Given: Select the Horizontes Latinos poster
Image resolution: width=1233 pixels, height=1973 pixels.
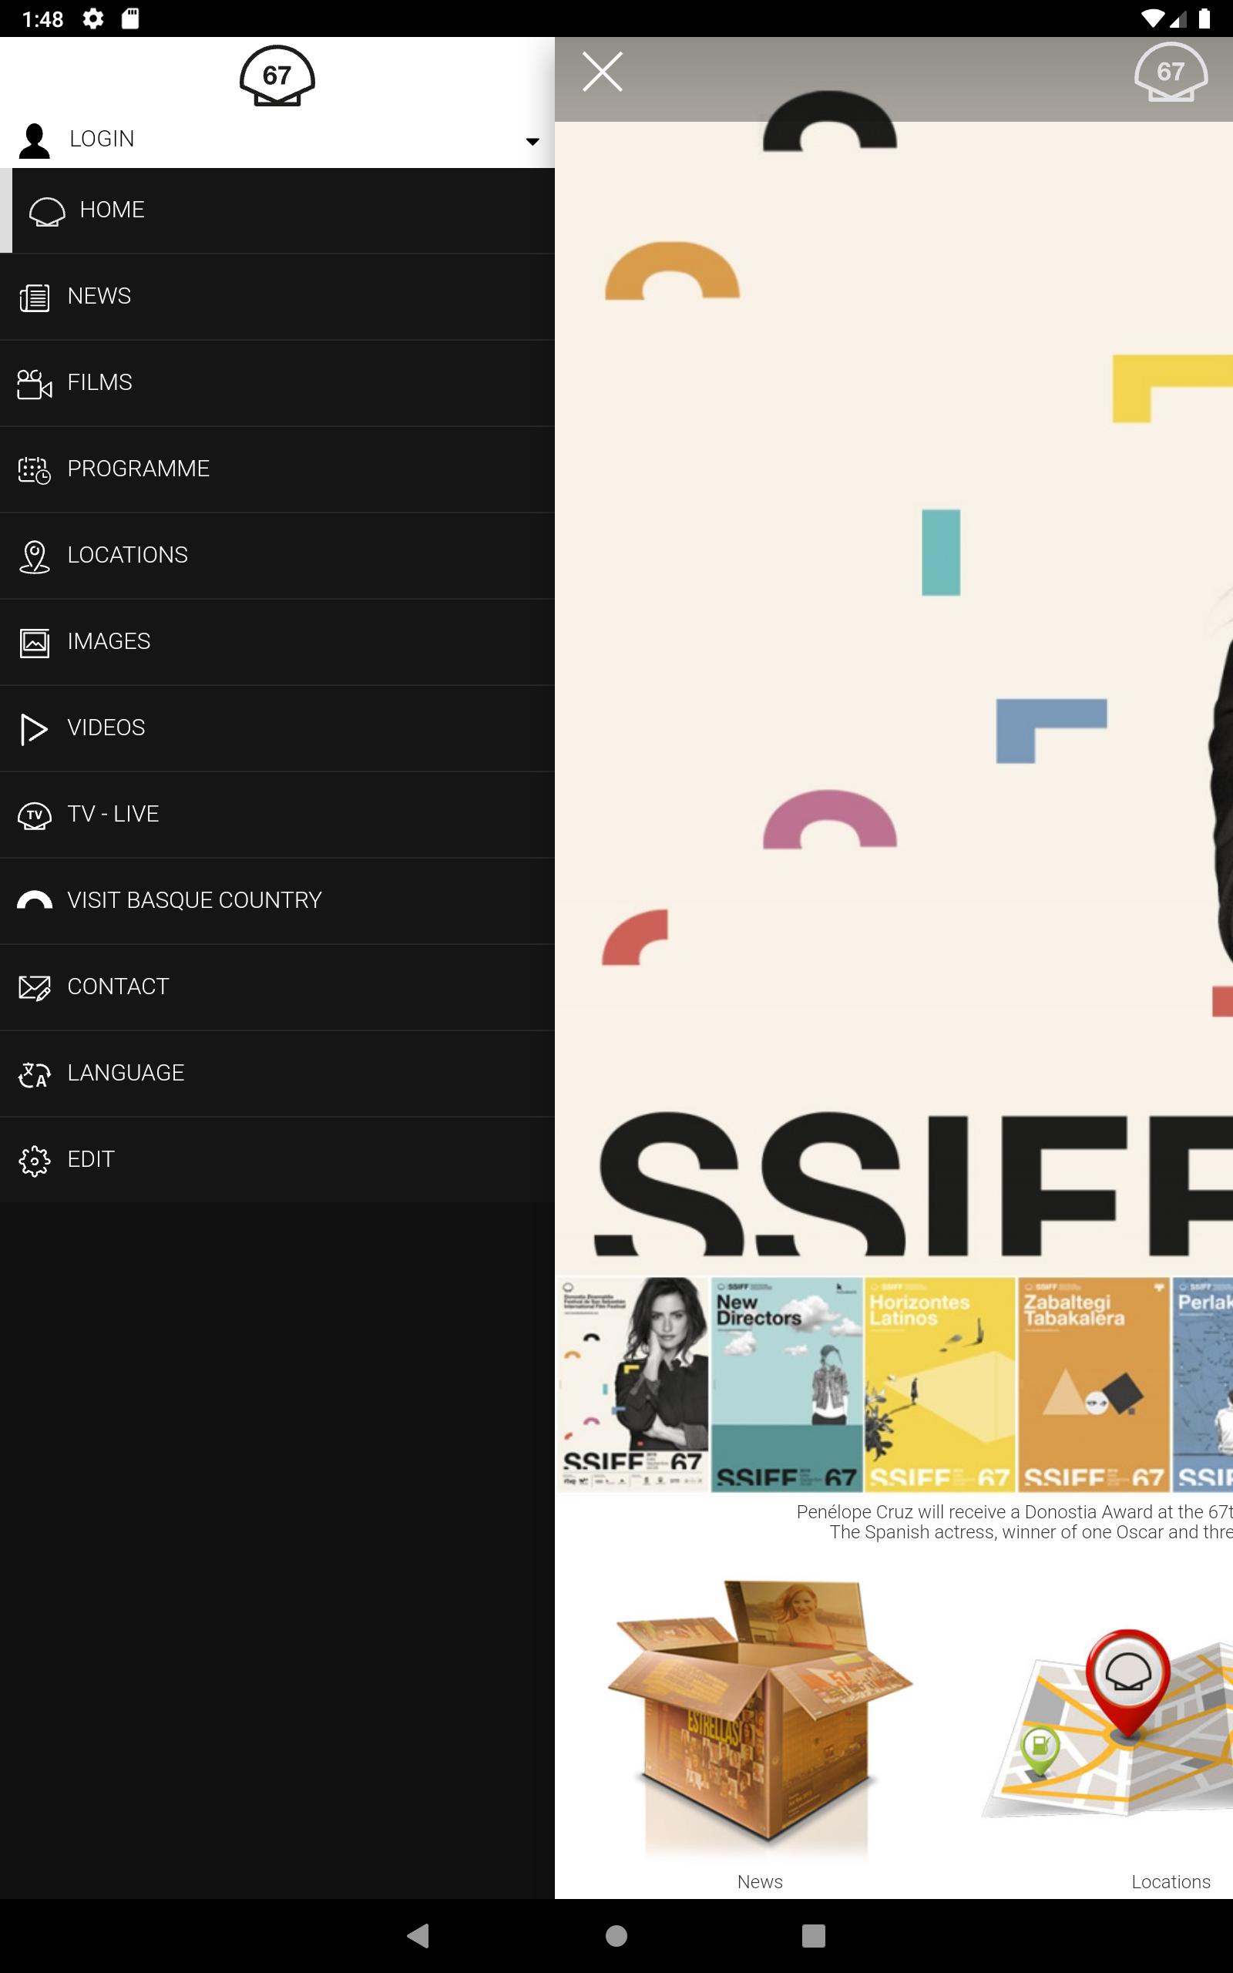Looking at the screenshot, I should (x=939, y=1383).
